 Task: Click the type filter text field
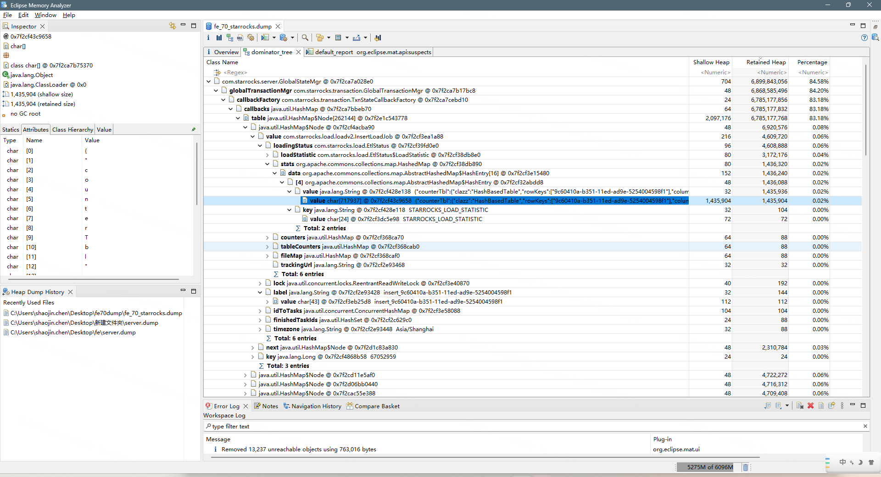(532, 427)
